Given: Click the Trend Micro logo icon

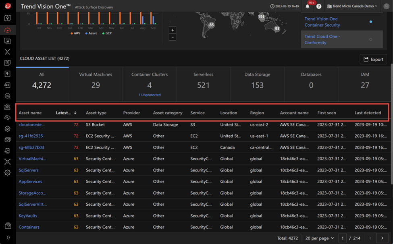Looking at the screenshot, I should [x=8, y=6].
